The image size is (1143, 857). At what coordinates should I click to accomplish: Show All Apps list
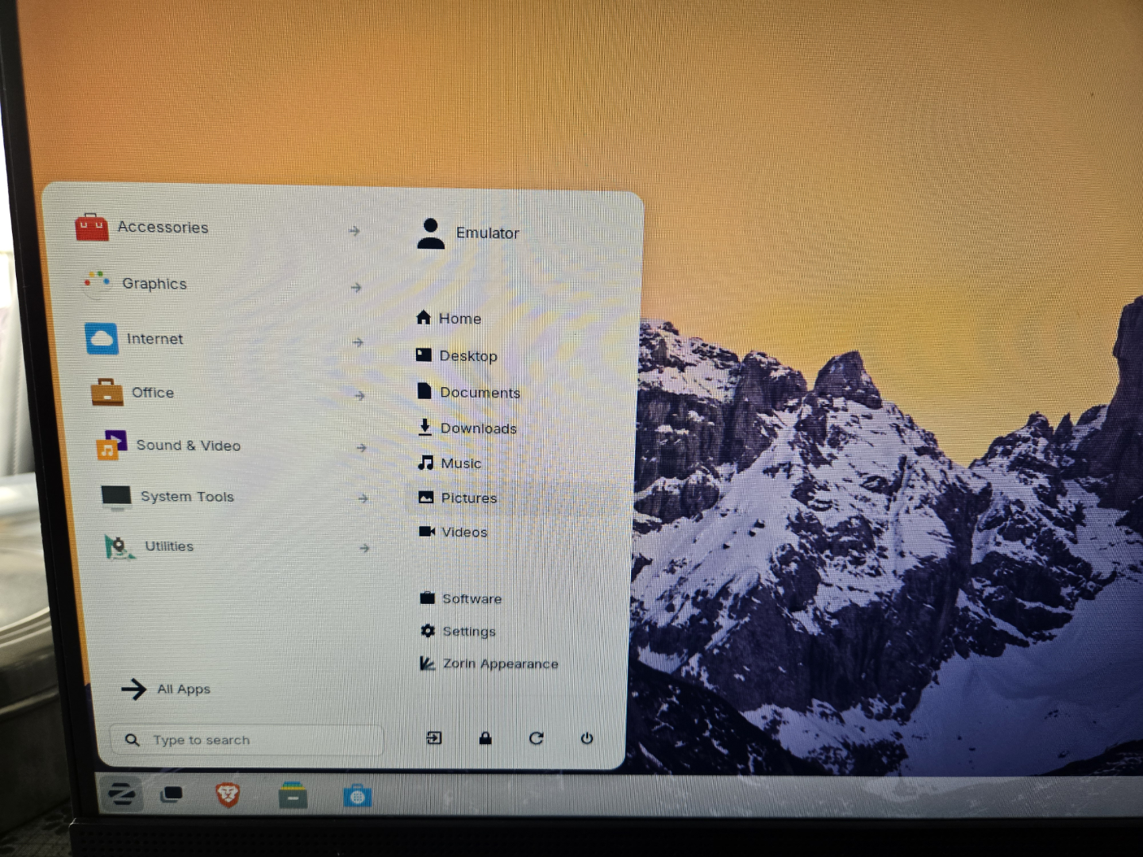166,689
